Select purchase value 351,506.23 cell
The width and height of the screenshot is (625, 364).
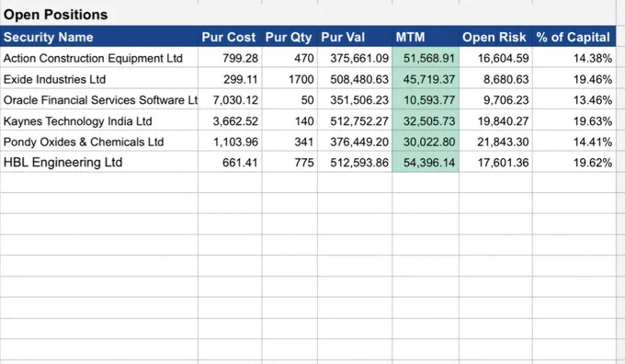[355, 99]
